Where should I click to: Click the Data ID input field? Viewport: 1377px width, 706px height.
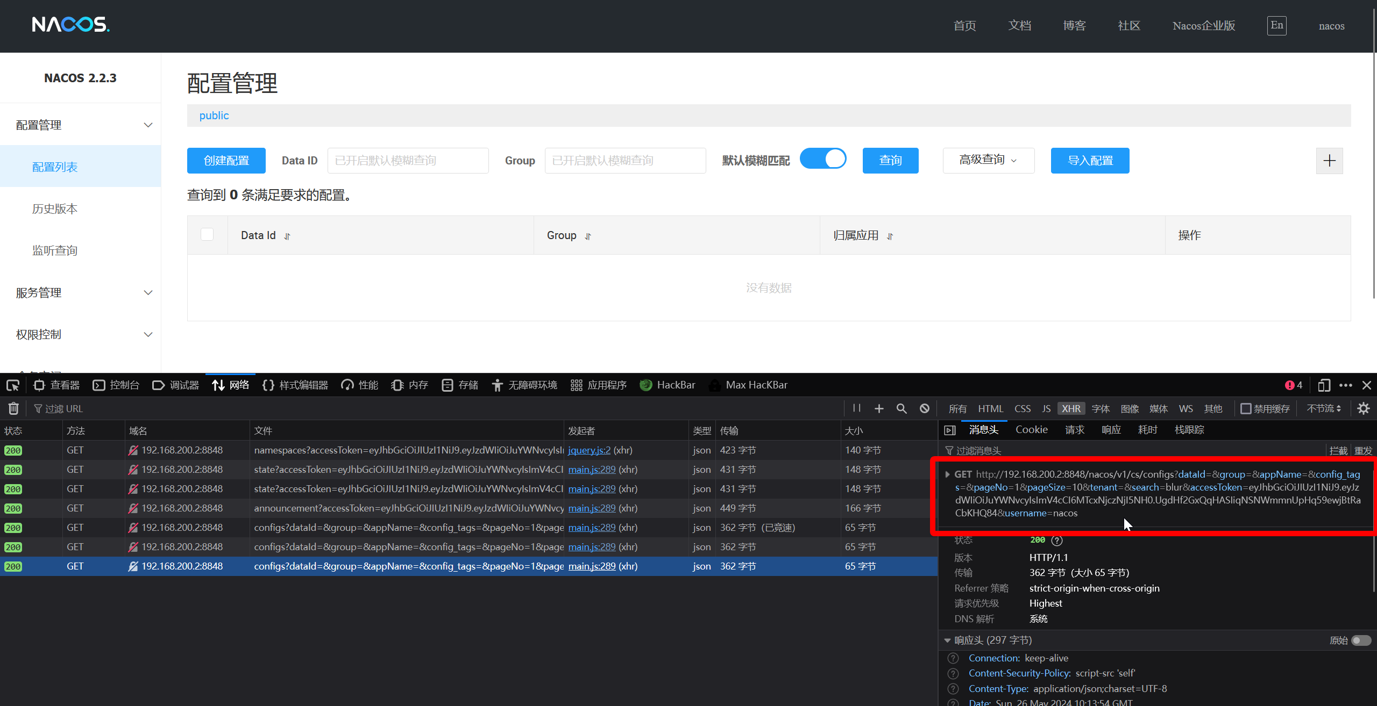(x=408, y=161)
